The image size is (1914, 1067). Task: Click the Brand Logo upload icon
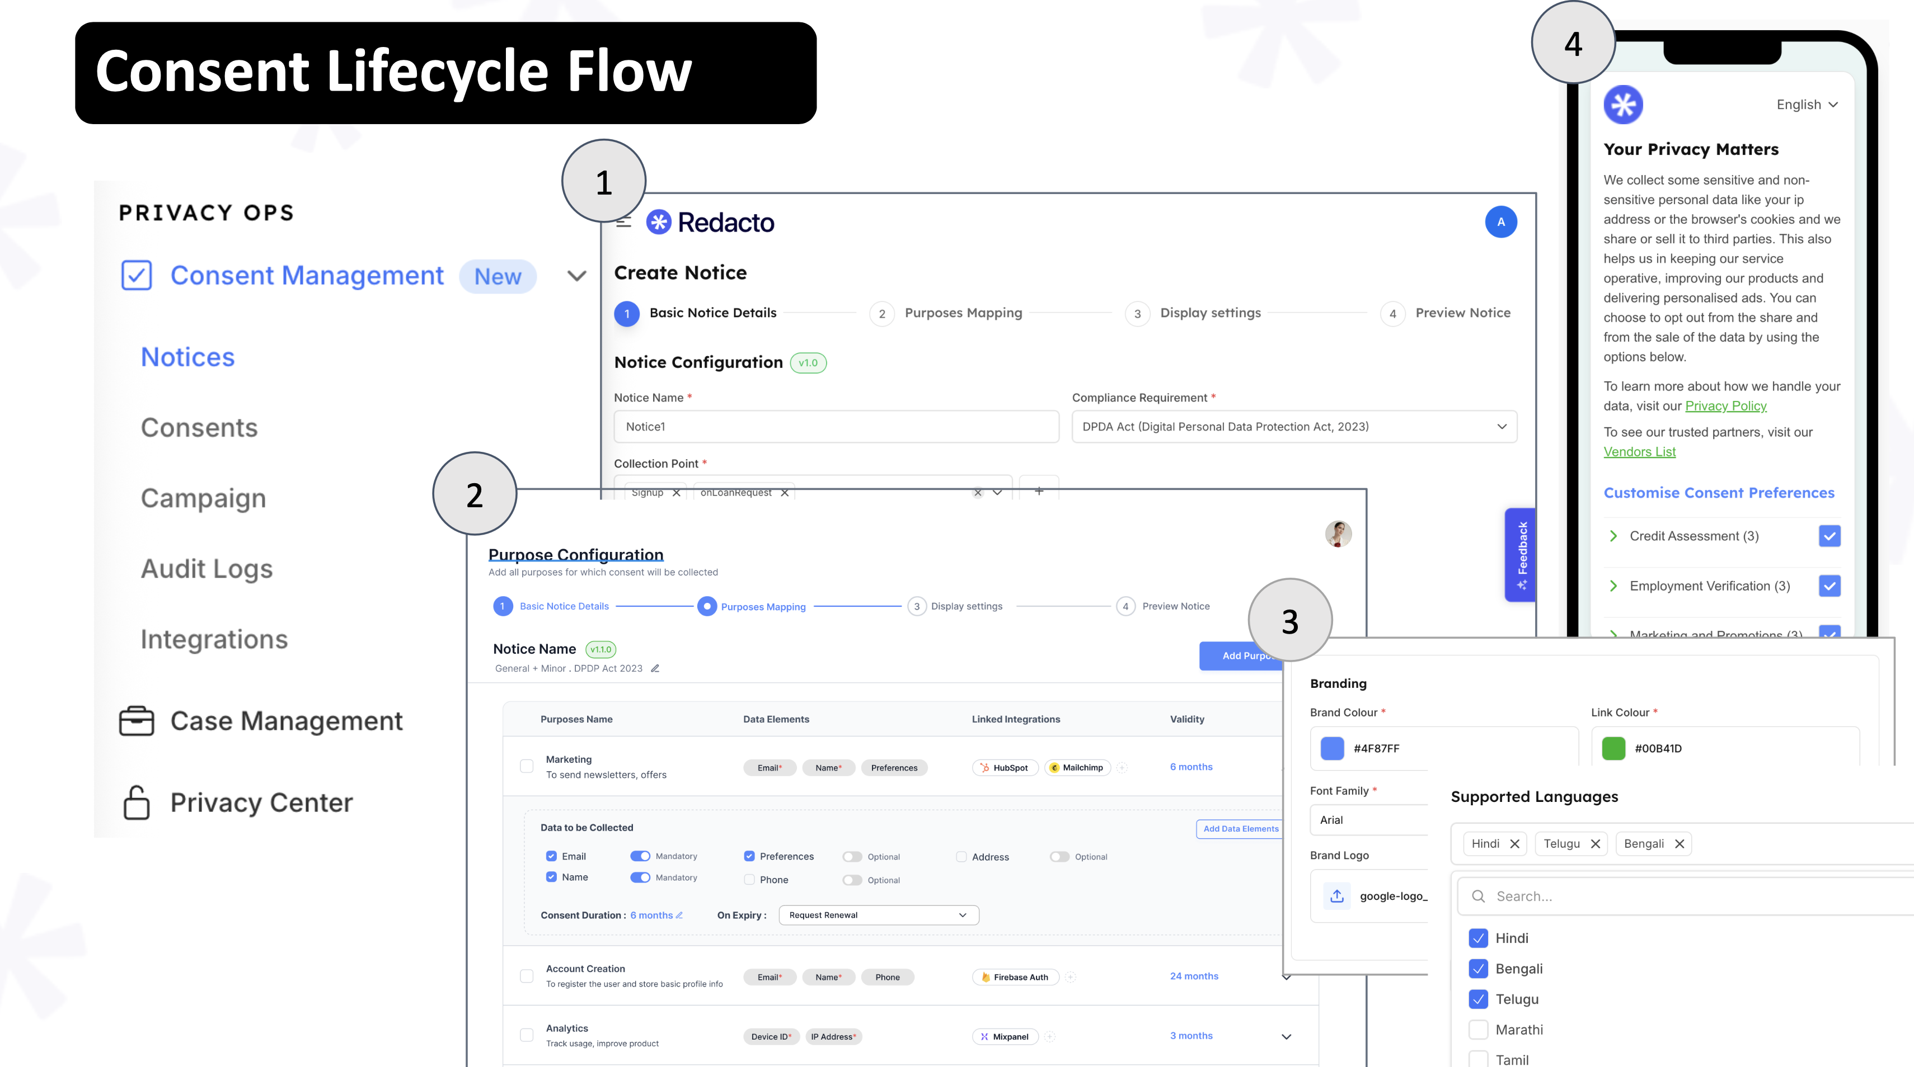(x=1336, y=896)
